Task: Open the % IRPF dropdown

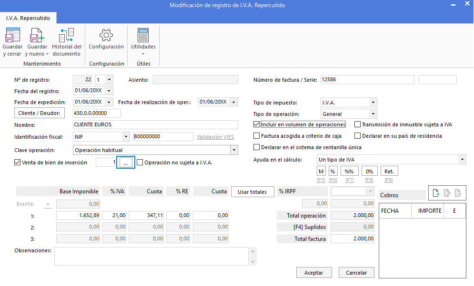Action: click(370, 191)
